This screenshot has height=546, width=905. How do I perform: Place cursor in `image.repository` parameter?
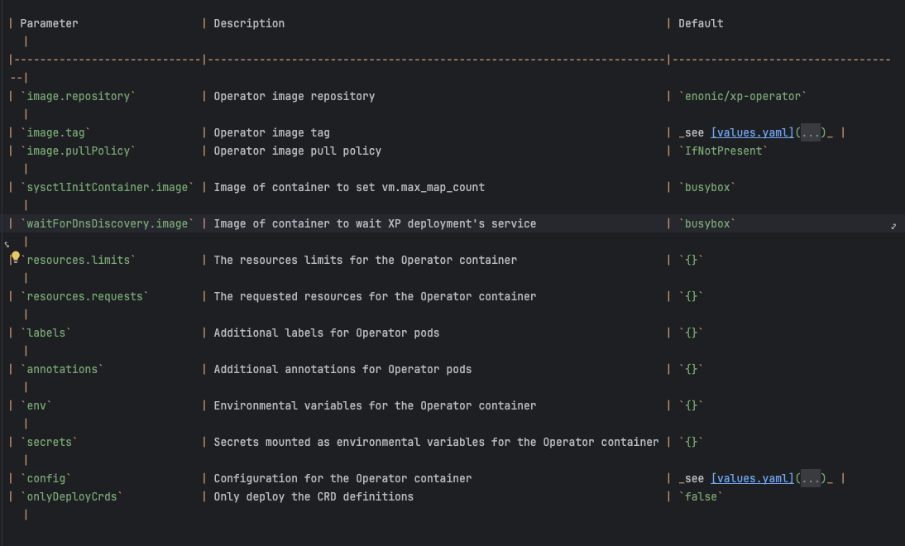click(78, 97)
